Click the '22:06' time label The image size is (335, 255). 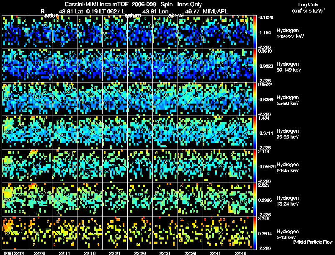(x=39, y=253)
